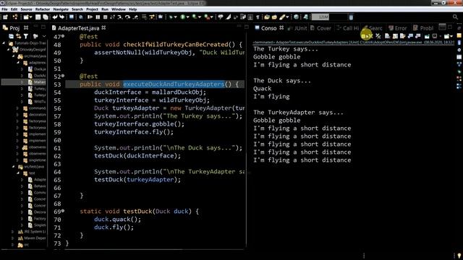Open the Source menu
Viewport: 463px width, 260px height.
(26, 9)
